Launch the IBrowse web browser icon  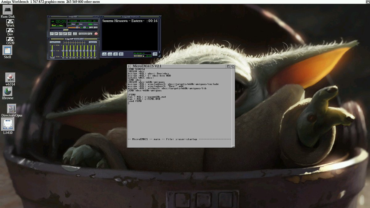tap(7, 91)
